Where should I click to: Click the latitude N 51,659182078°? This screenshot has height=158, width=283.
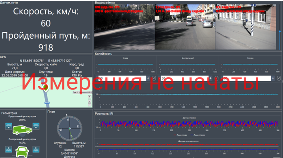(x=32, y=61)
